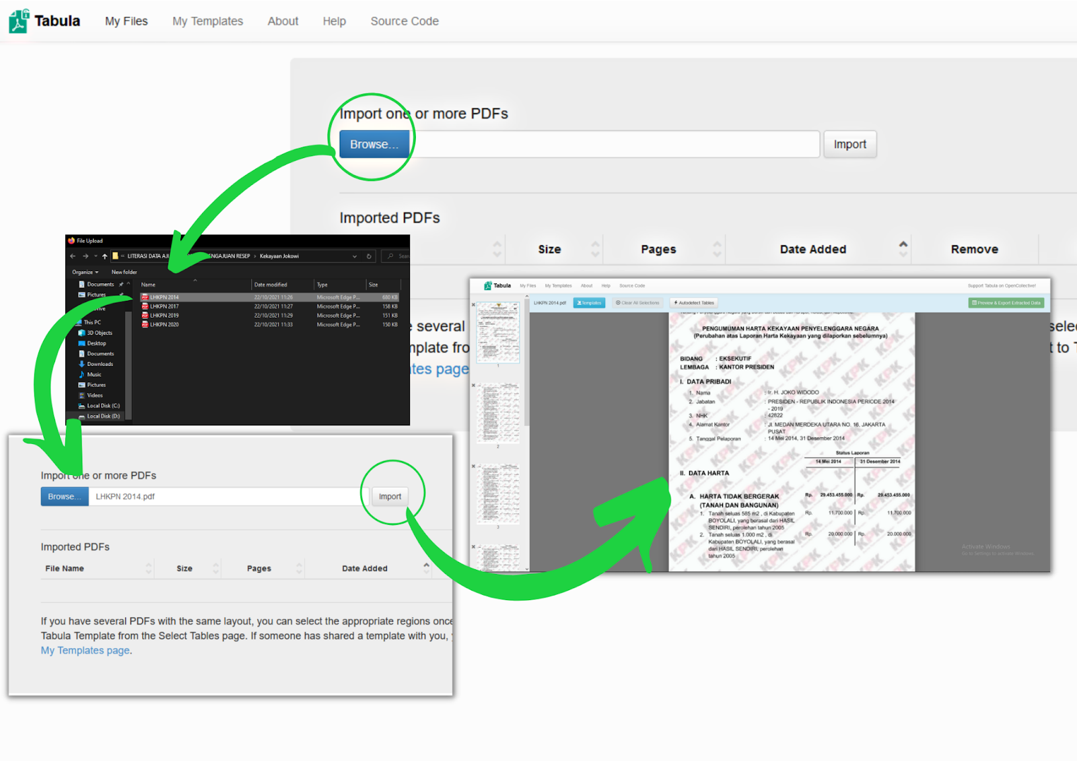Open Source Code in the top Tabula navbar
This screenshot has height=761, width=1077.
(x=405, y=21)
